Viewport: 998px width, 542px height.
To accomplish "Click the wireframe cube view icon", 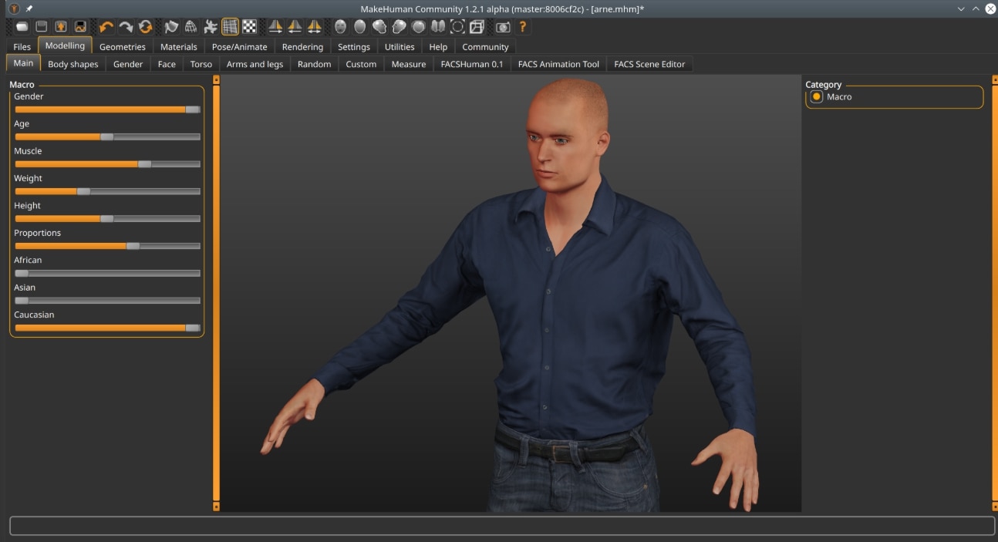I will coord(477,27).
